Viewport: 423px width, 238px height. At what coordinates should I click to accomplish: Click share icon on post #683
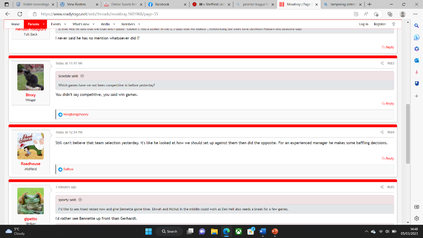click(x=382, y=63)
